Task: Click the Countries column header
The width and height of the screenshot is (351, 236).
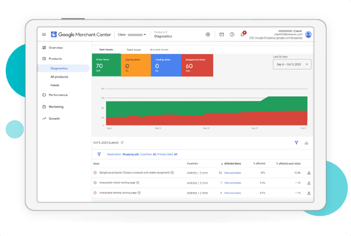Action: [192, 163]
